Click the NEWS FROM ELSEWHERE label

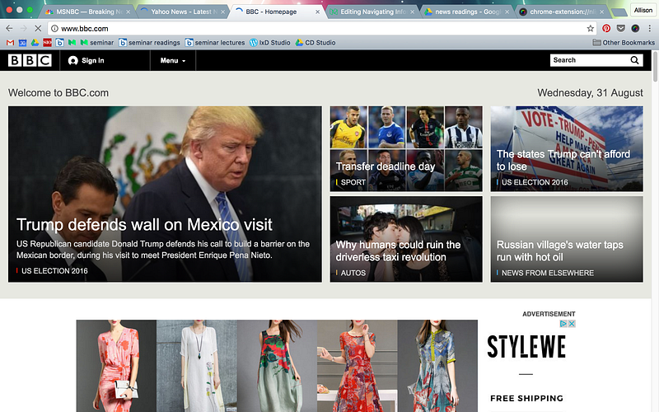click(x=548, y=273)
